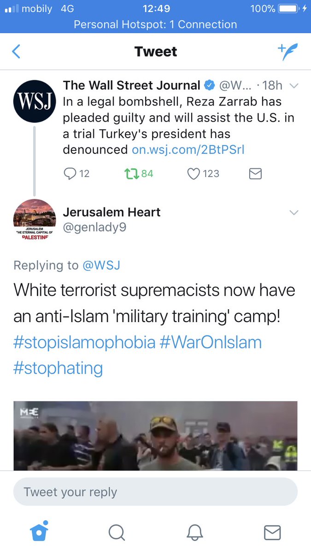Open the Home tab icon

(x=39, y=531)
